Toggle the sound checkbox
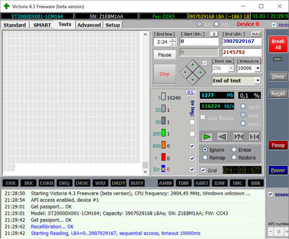The width and height of the screenshot is (289, 239). click(x=270, y=194)
